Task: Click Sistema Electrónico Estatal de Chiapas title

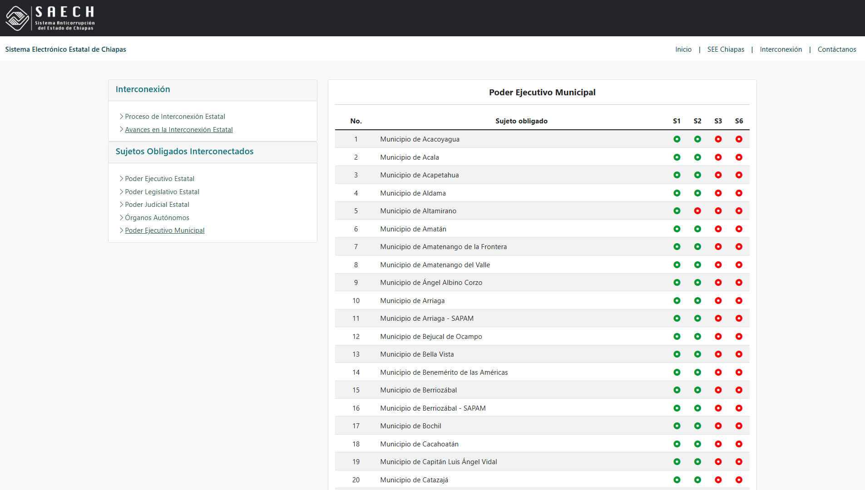Action: point(66,49)
